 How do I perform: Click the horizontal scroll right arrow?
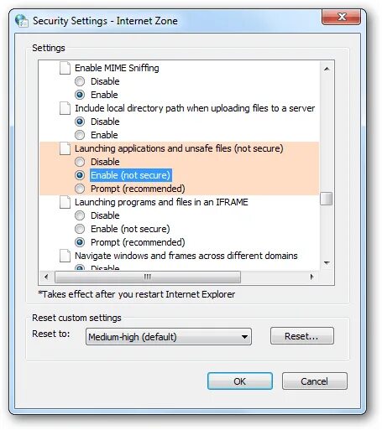pos(311,277)
